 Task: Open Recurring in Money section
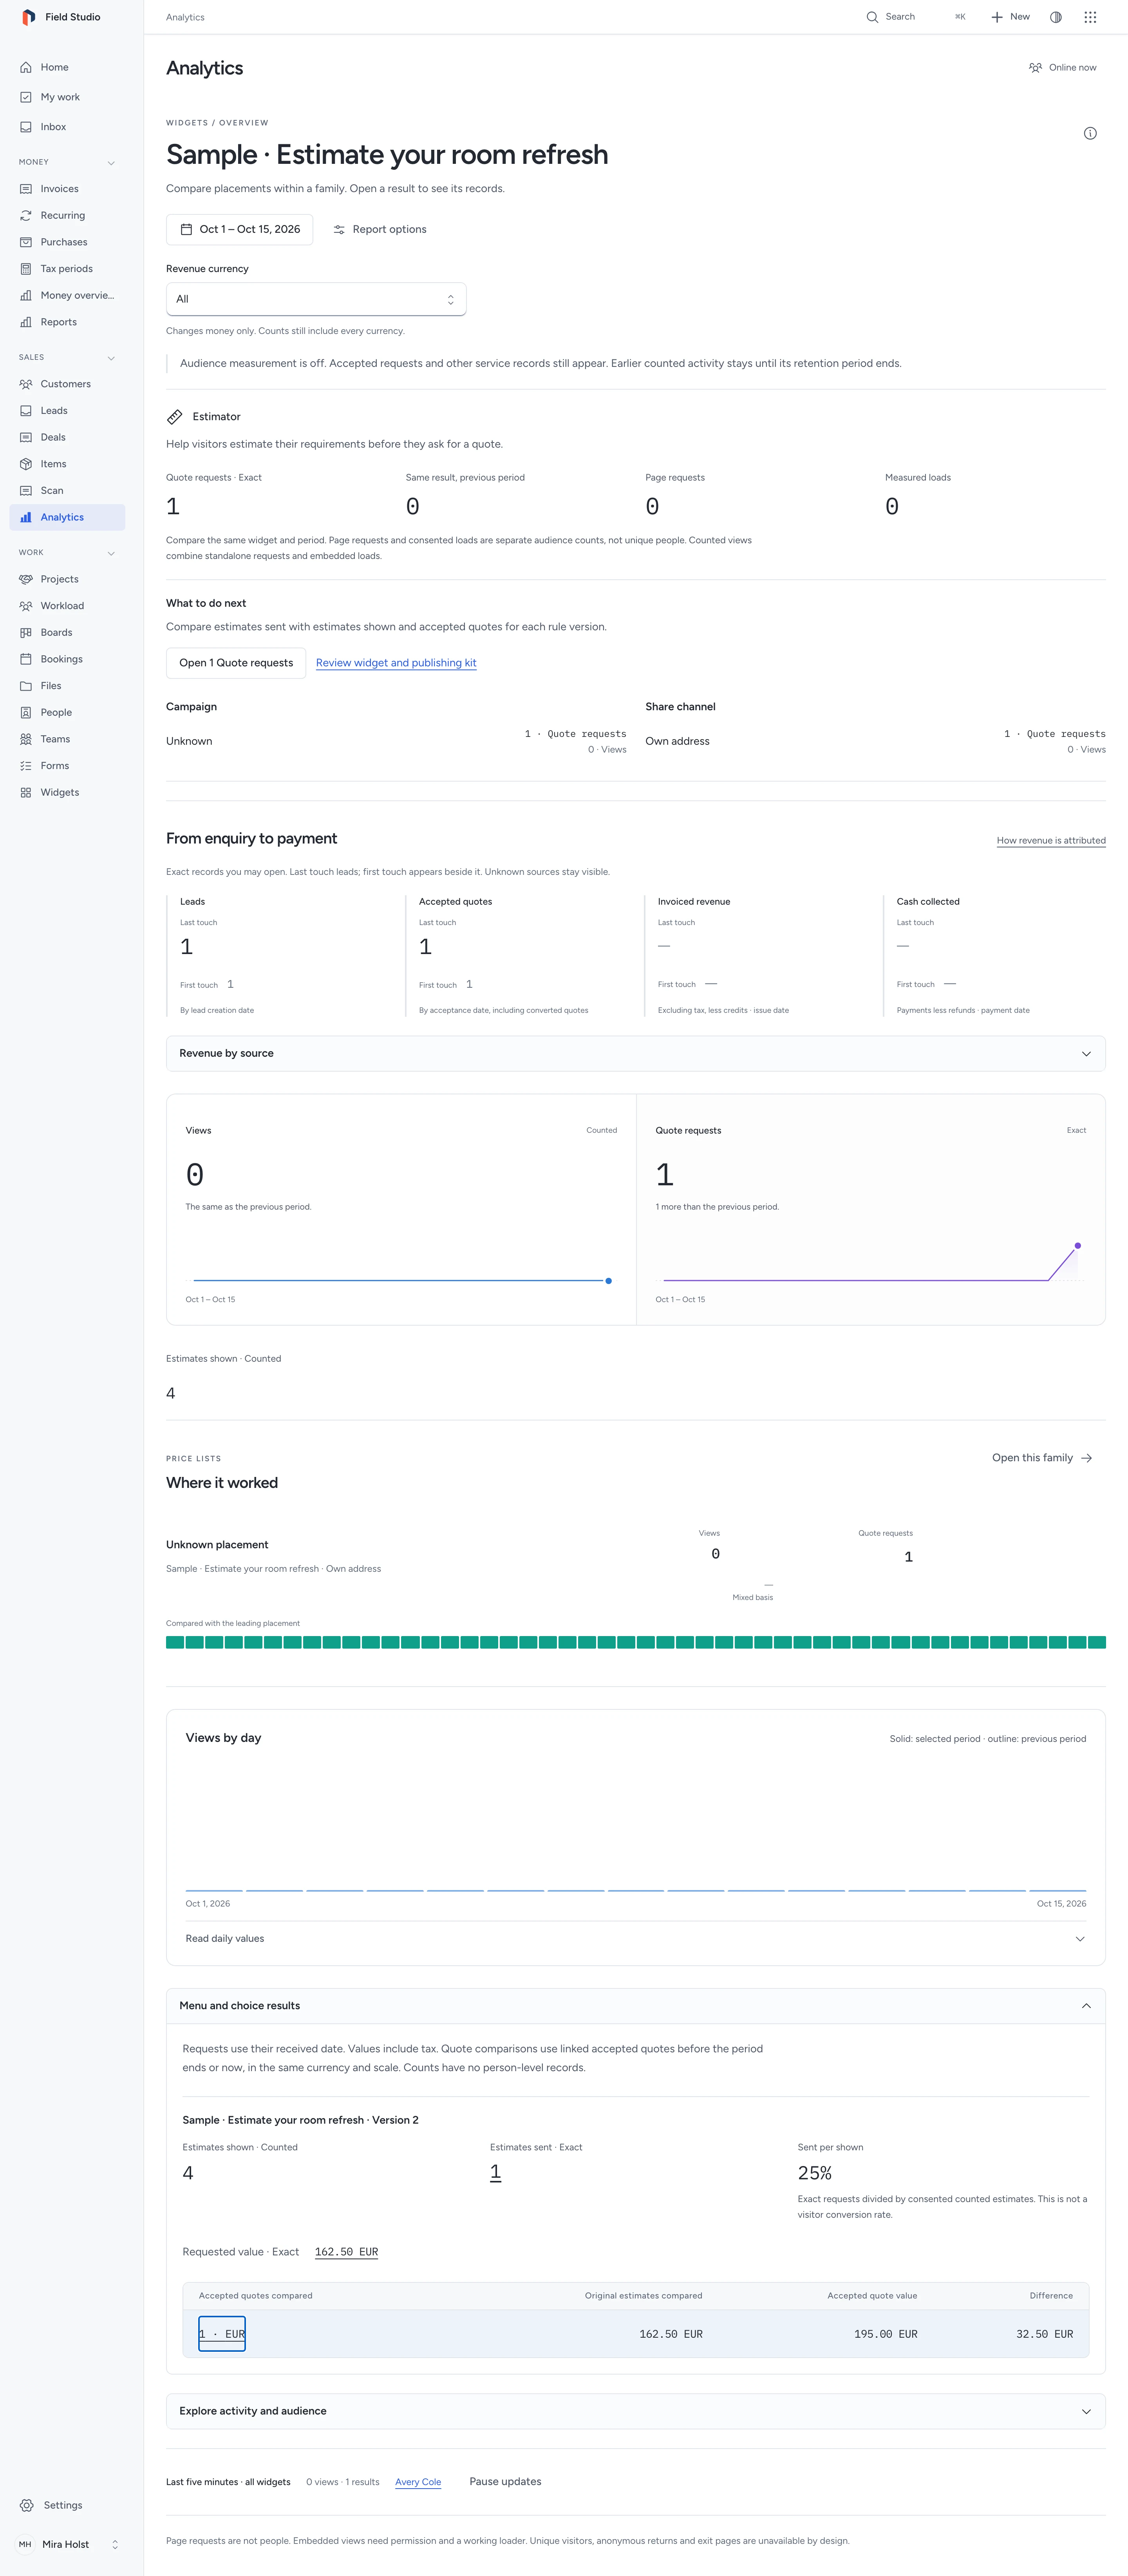pyautogui.click(x=67, y=215)
